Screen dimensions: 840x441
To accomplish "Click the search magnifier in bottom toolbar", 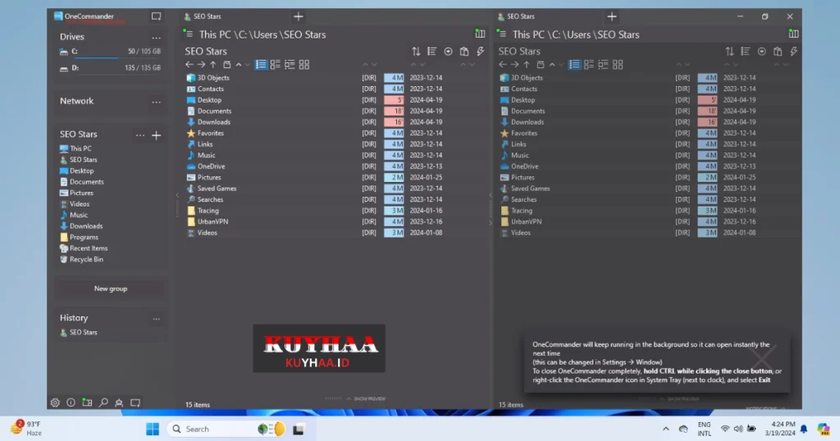I will [103, 402].
